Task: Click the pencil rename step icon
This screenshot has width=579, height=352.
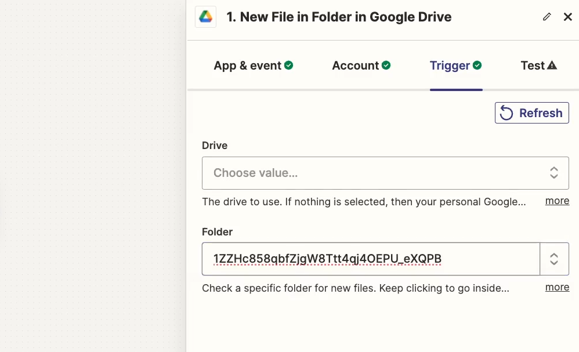Action: pos(547,17)
